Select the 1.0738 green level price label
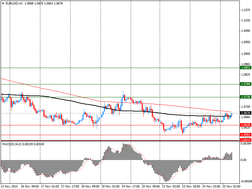Viewport: 252px width, 189px height. click(x=246, y=97)
